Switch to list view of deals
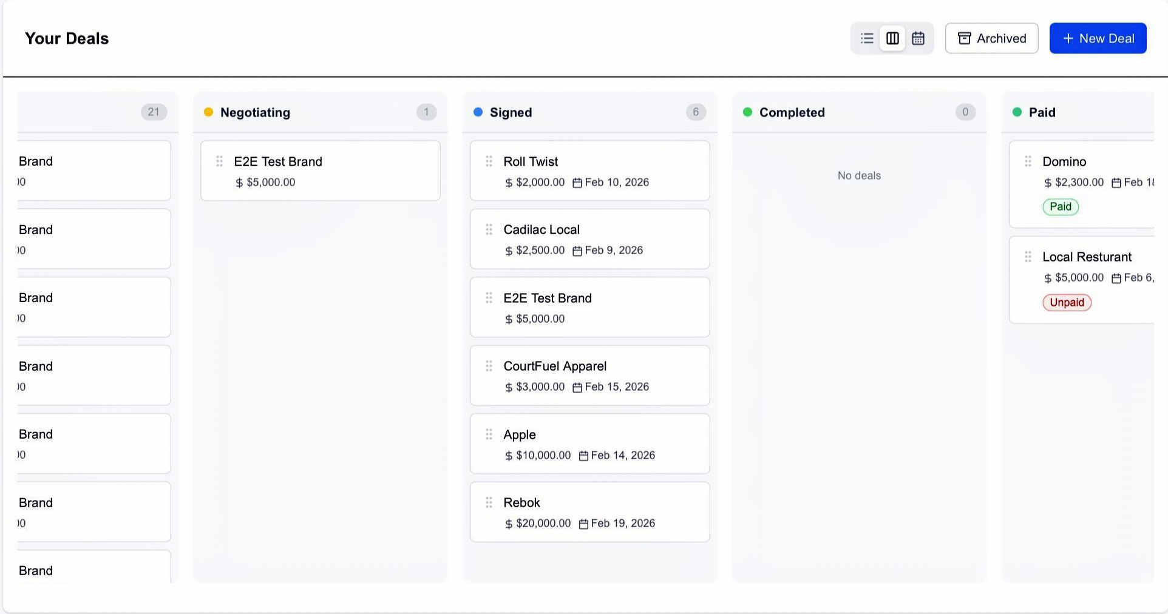The image size is (1168, 614). click(867, 38)
